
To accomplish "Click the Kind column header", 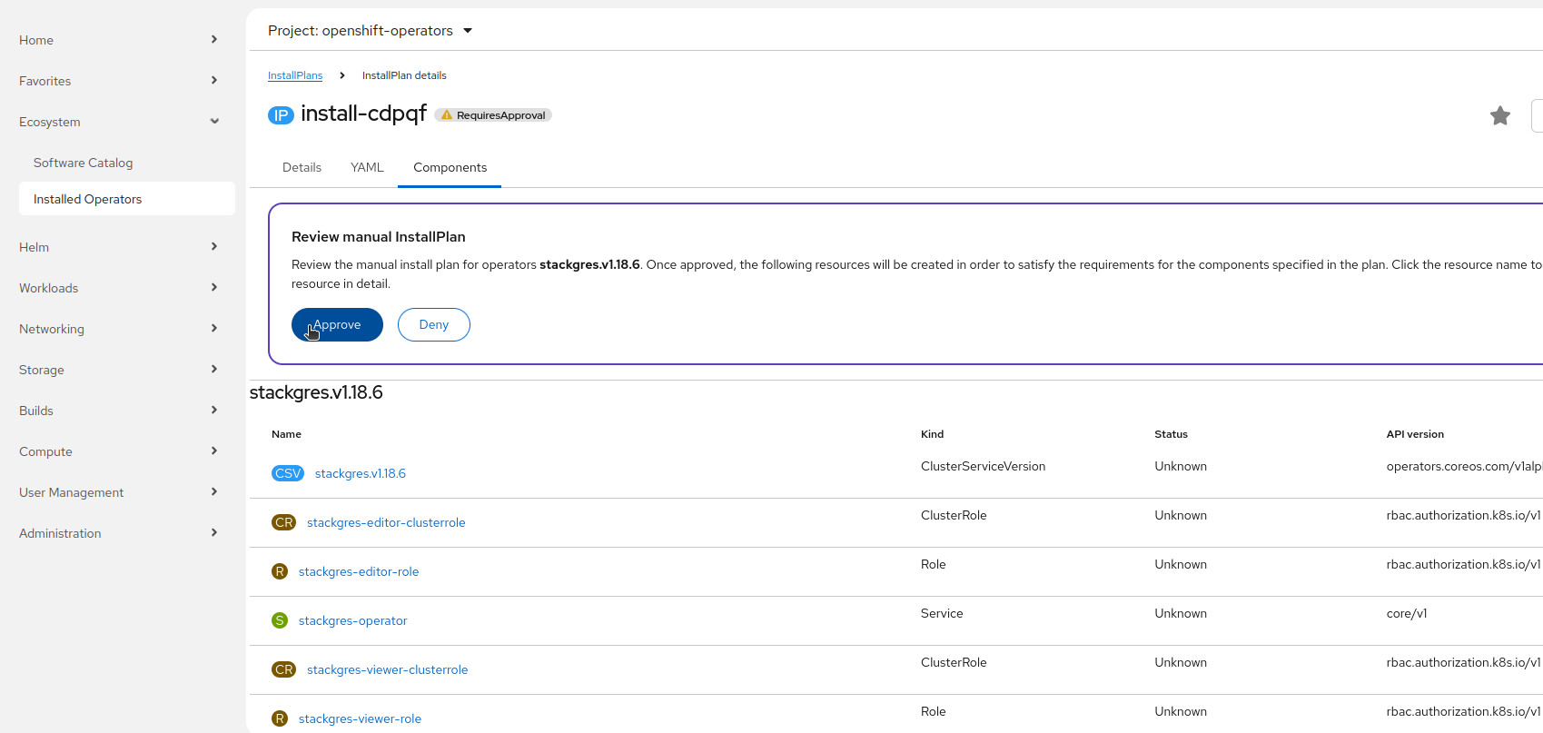I will pos(932,434).
